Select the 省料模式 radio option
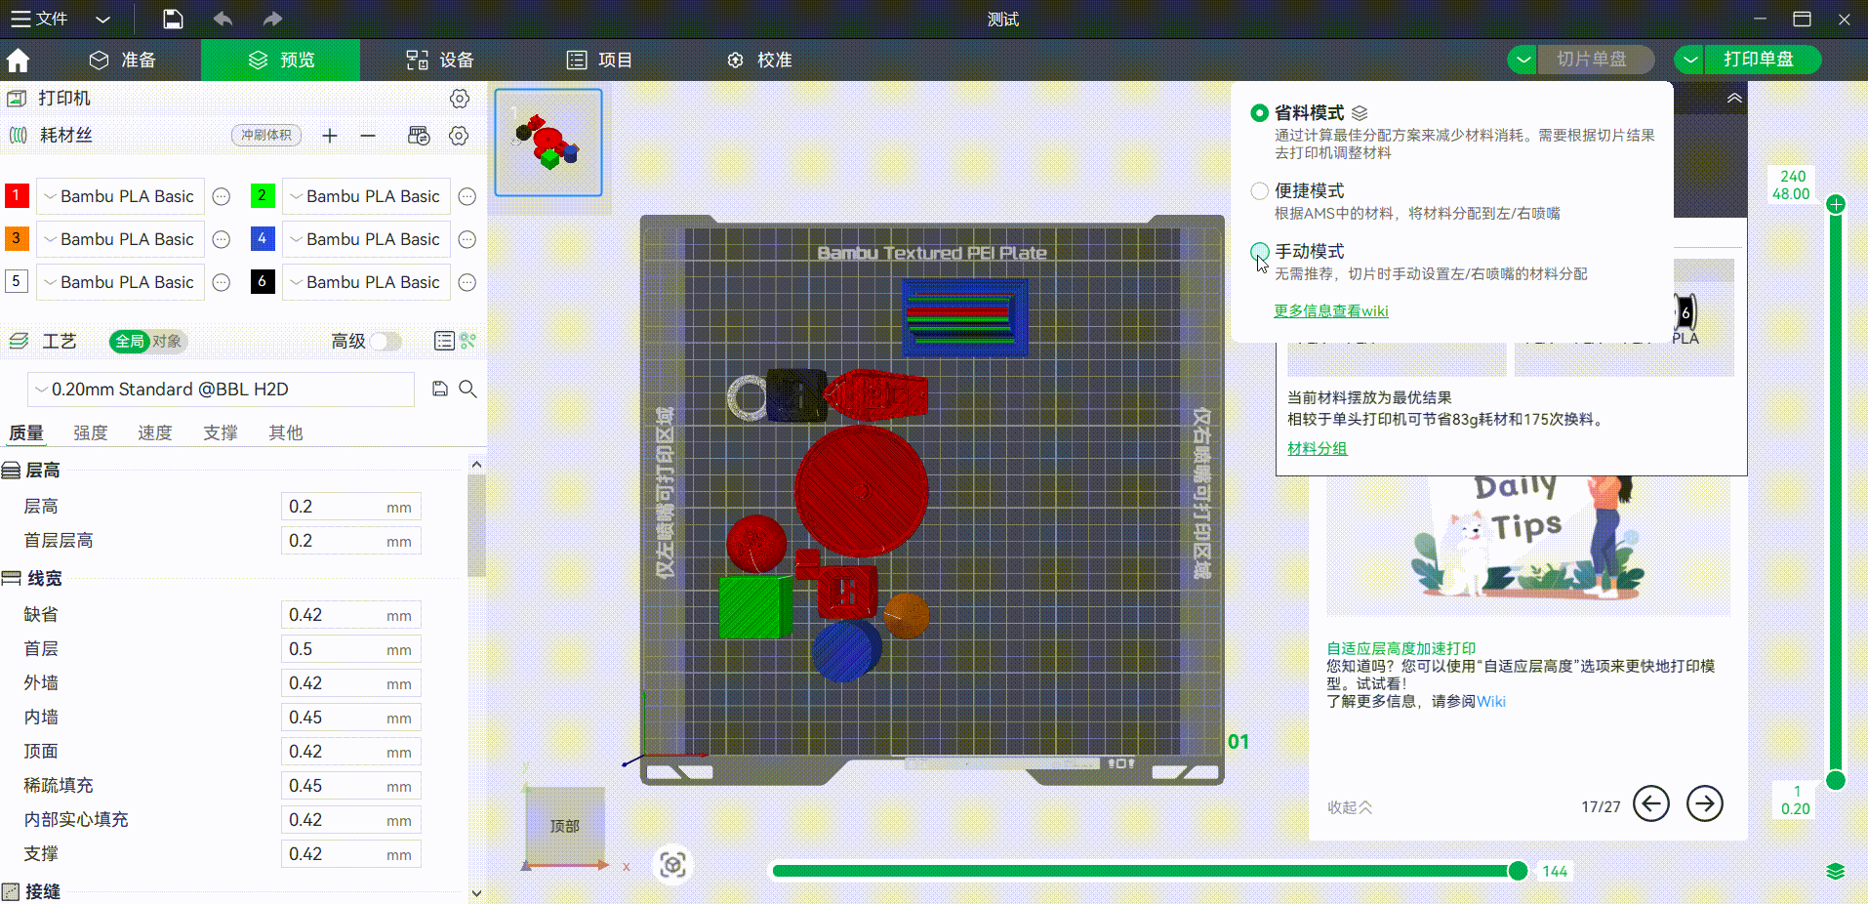 pos(1259,113)
